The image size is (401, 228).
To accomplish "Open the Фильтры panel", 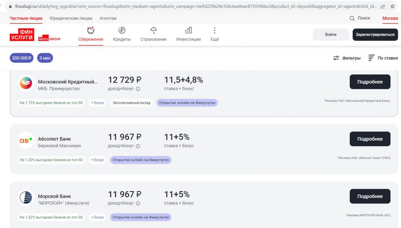I will coord(347,58).
